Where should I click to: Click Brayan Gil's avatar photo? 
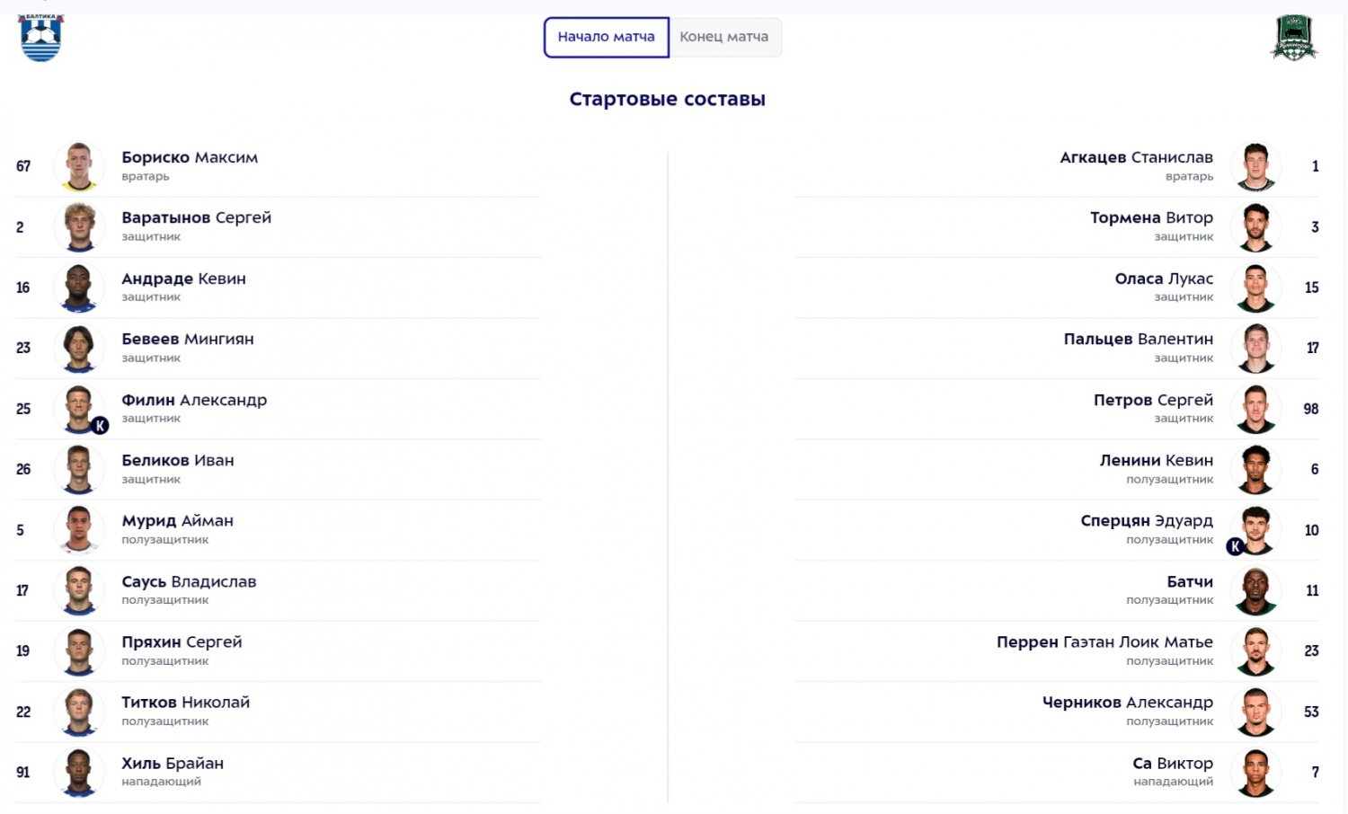tap(79, 772)
